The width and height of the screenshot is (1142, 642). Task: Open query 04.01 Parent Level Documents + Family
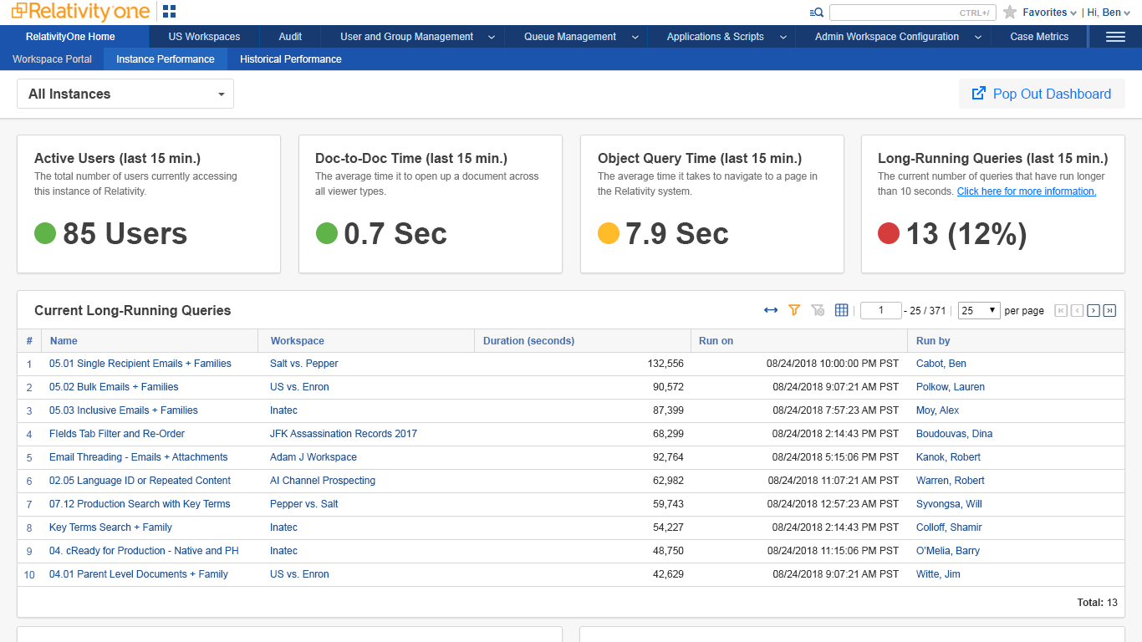coord(139,574)
